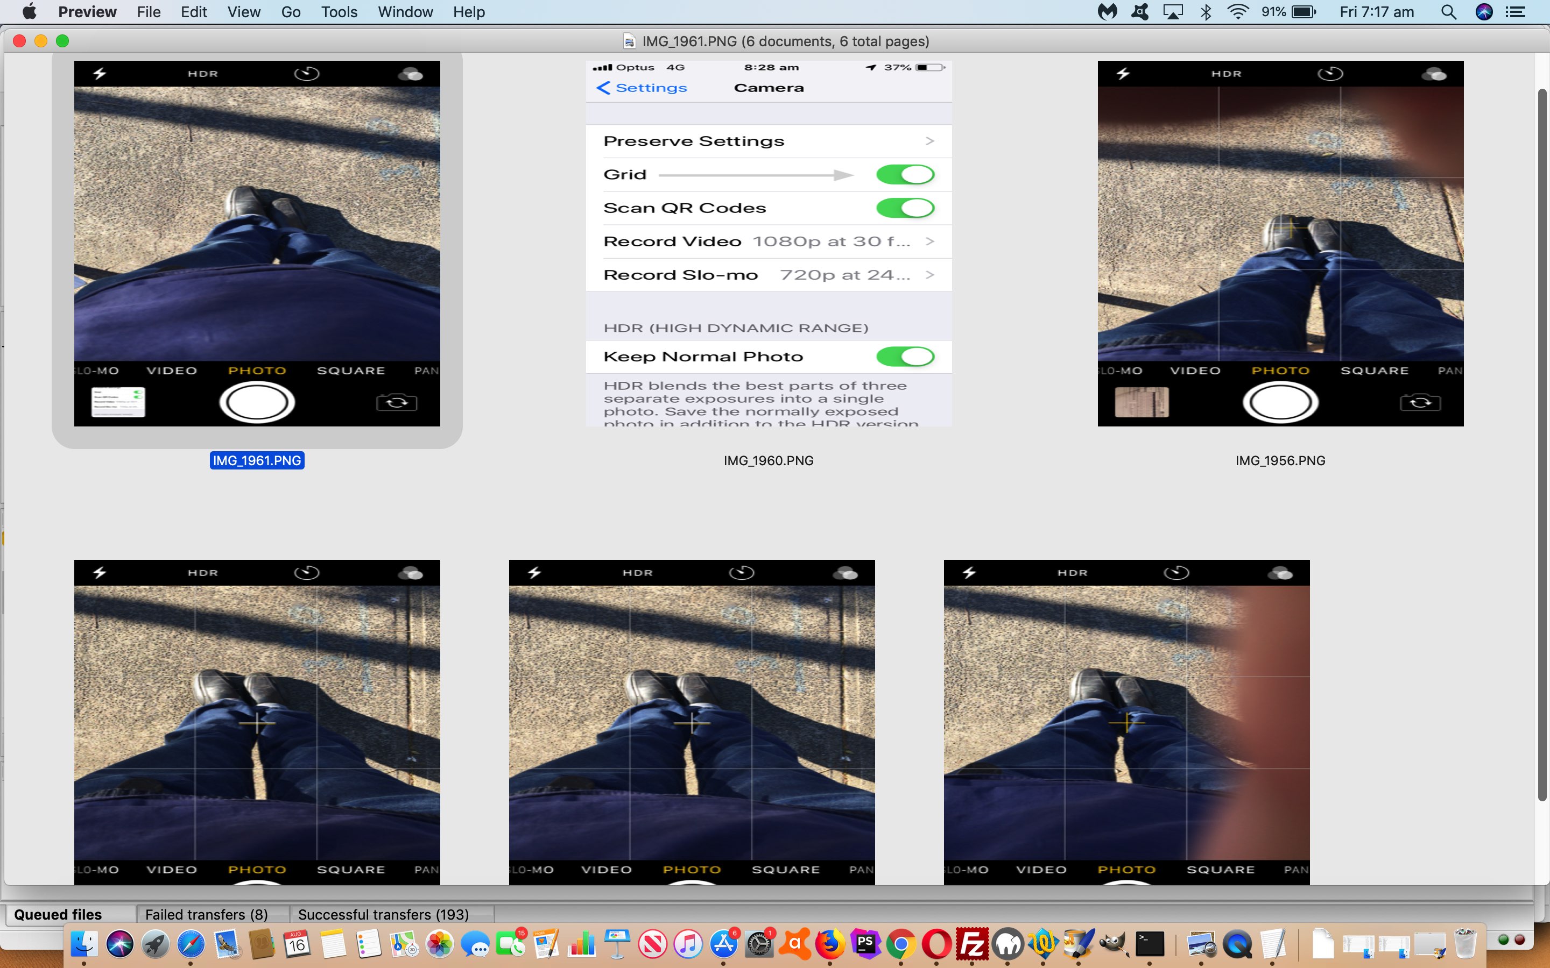1550x968 pixels.
Task: Click the Siri icon in the menu bar
Action: pyautogui.click(x=1483, y=12)
